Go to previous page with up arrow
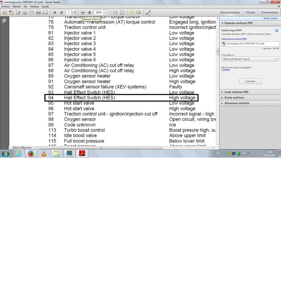Viewport: 281px width, 291px height. coord(55,13)
